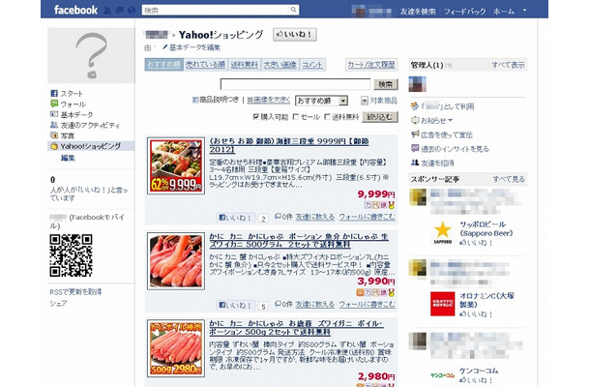Click the いいね！ button next to page title
Viewport: 590px width, 387px height.
click(x=295, y=34)
